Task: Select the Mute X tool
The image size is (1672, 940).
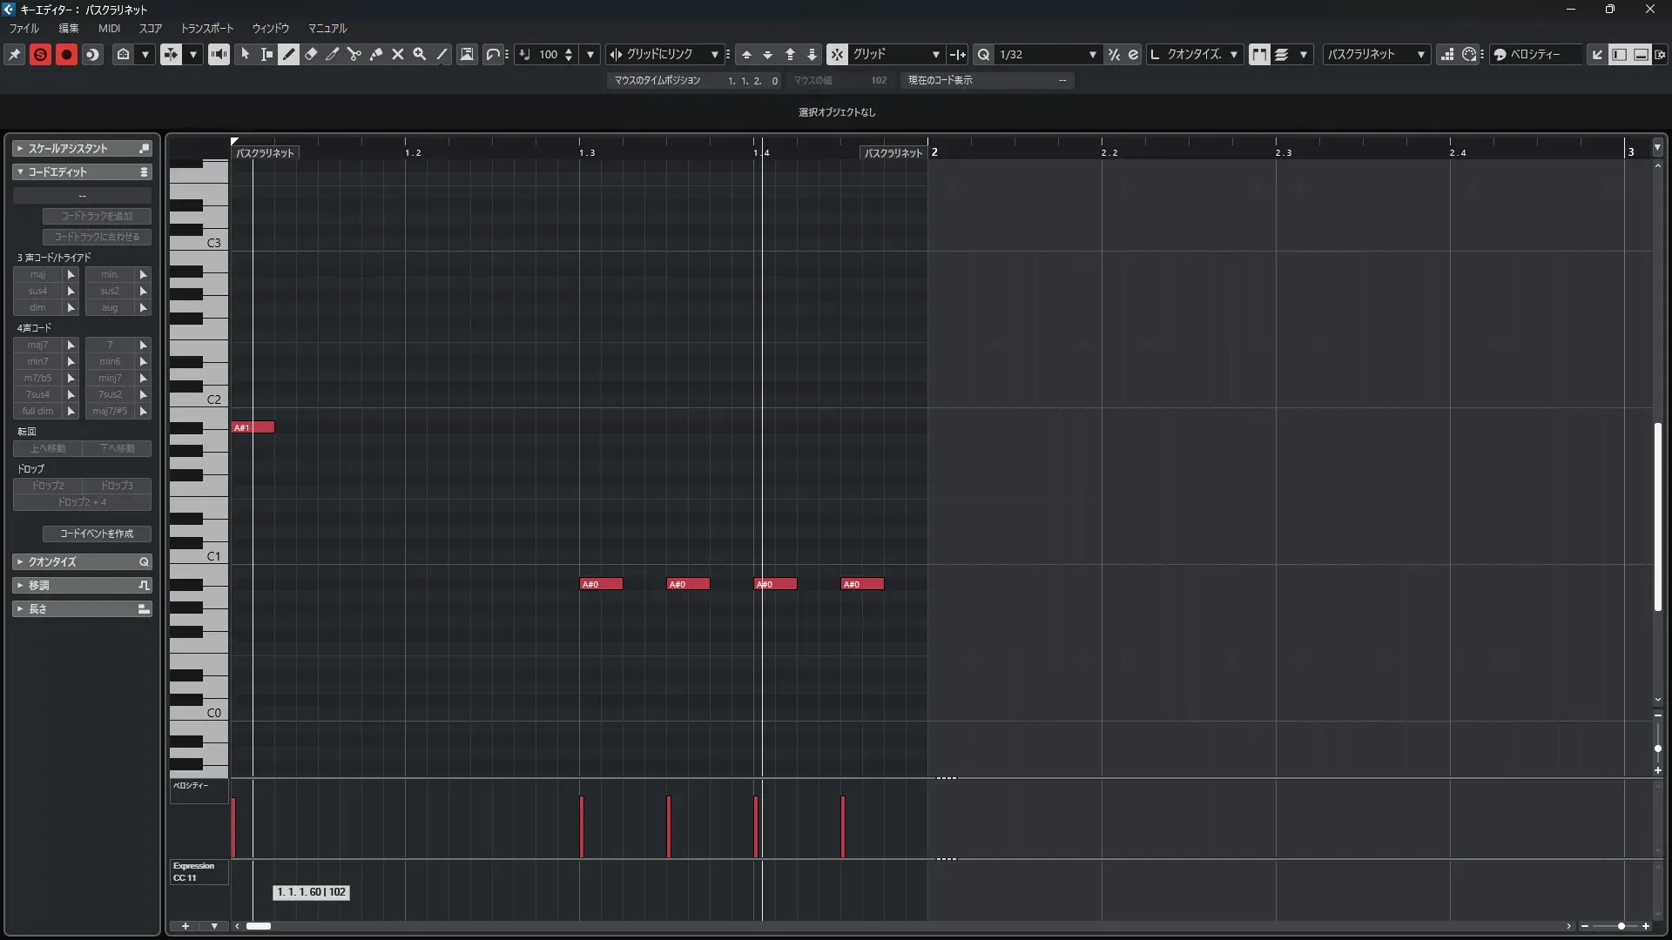Action: click(x=398, y=54)
